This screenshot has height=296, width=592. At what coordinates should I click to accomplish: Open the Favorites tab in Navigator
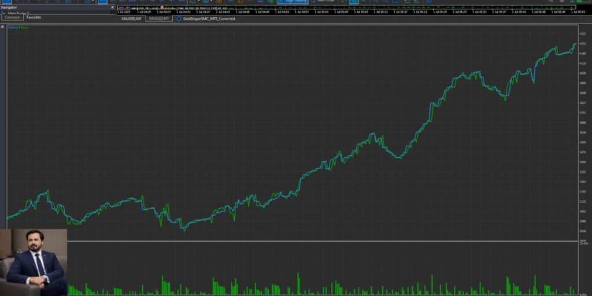(x=34, y=17)
